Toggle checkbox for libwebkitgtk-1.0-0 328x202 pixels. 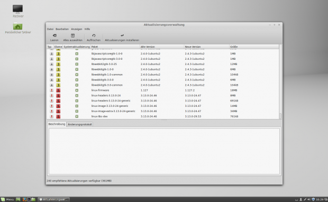77,69
